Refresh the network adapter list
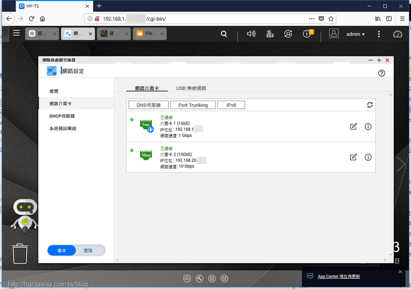Image resolution: width=411 pixels, height=289 pixels. pyautogui.click(x=370, y=105)
